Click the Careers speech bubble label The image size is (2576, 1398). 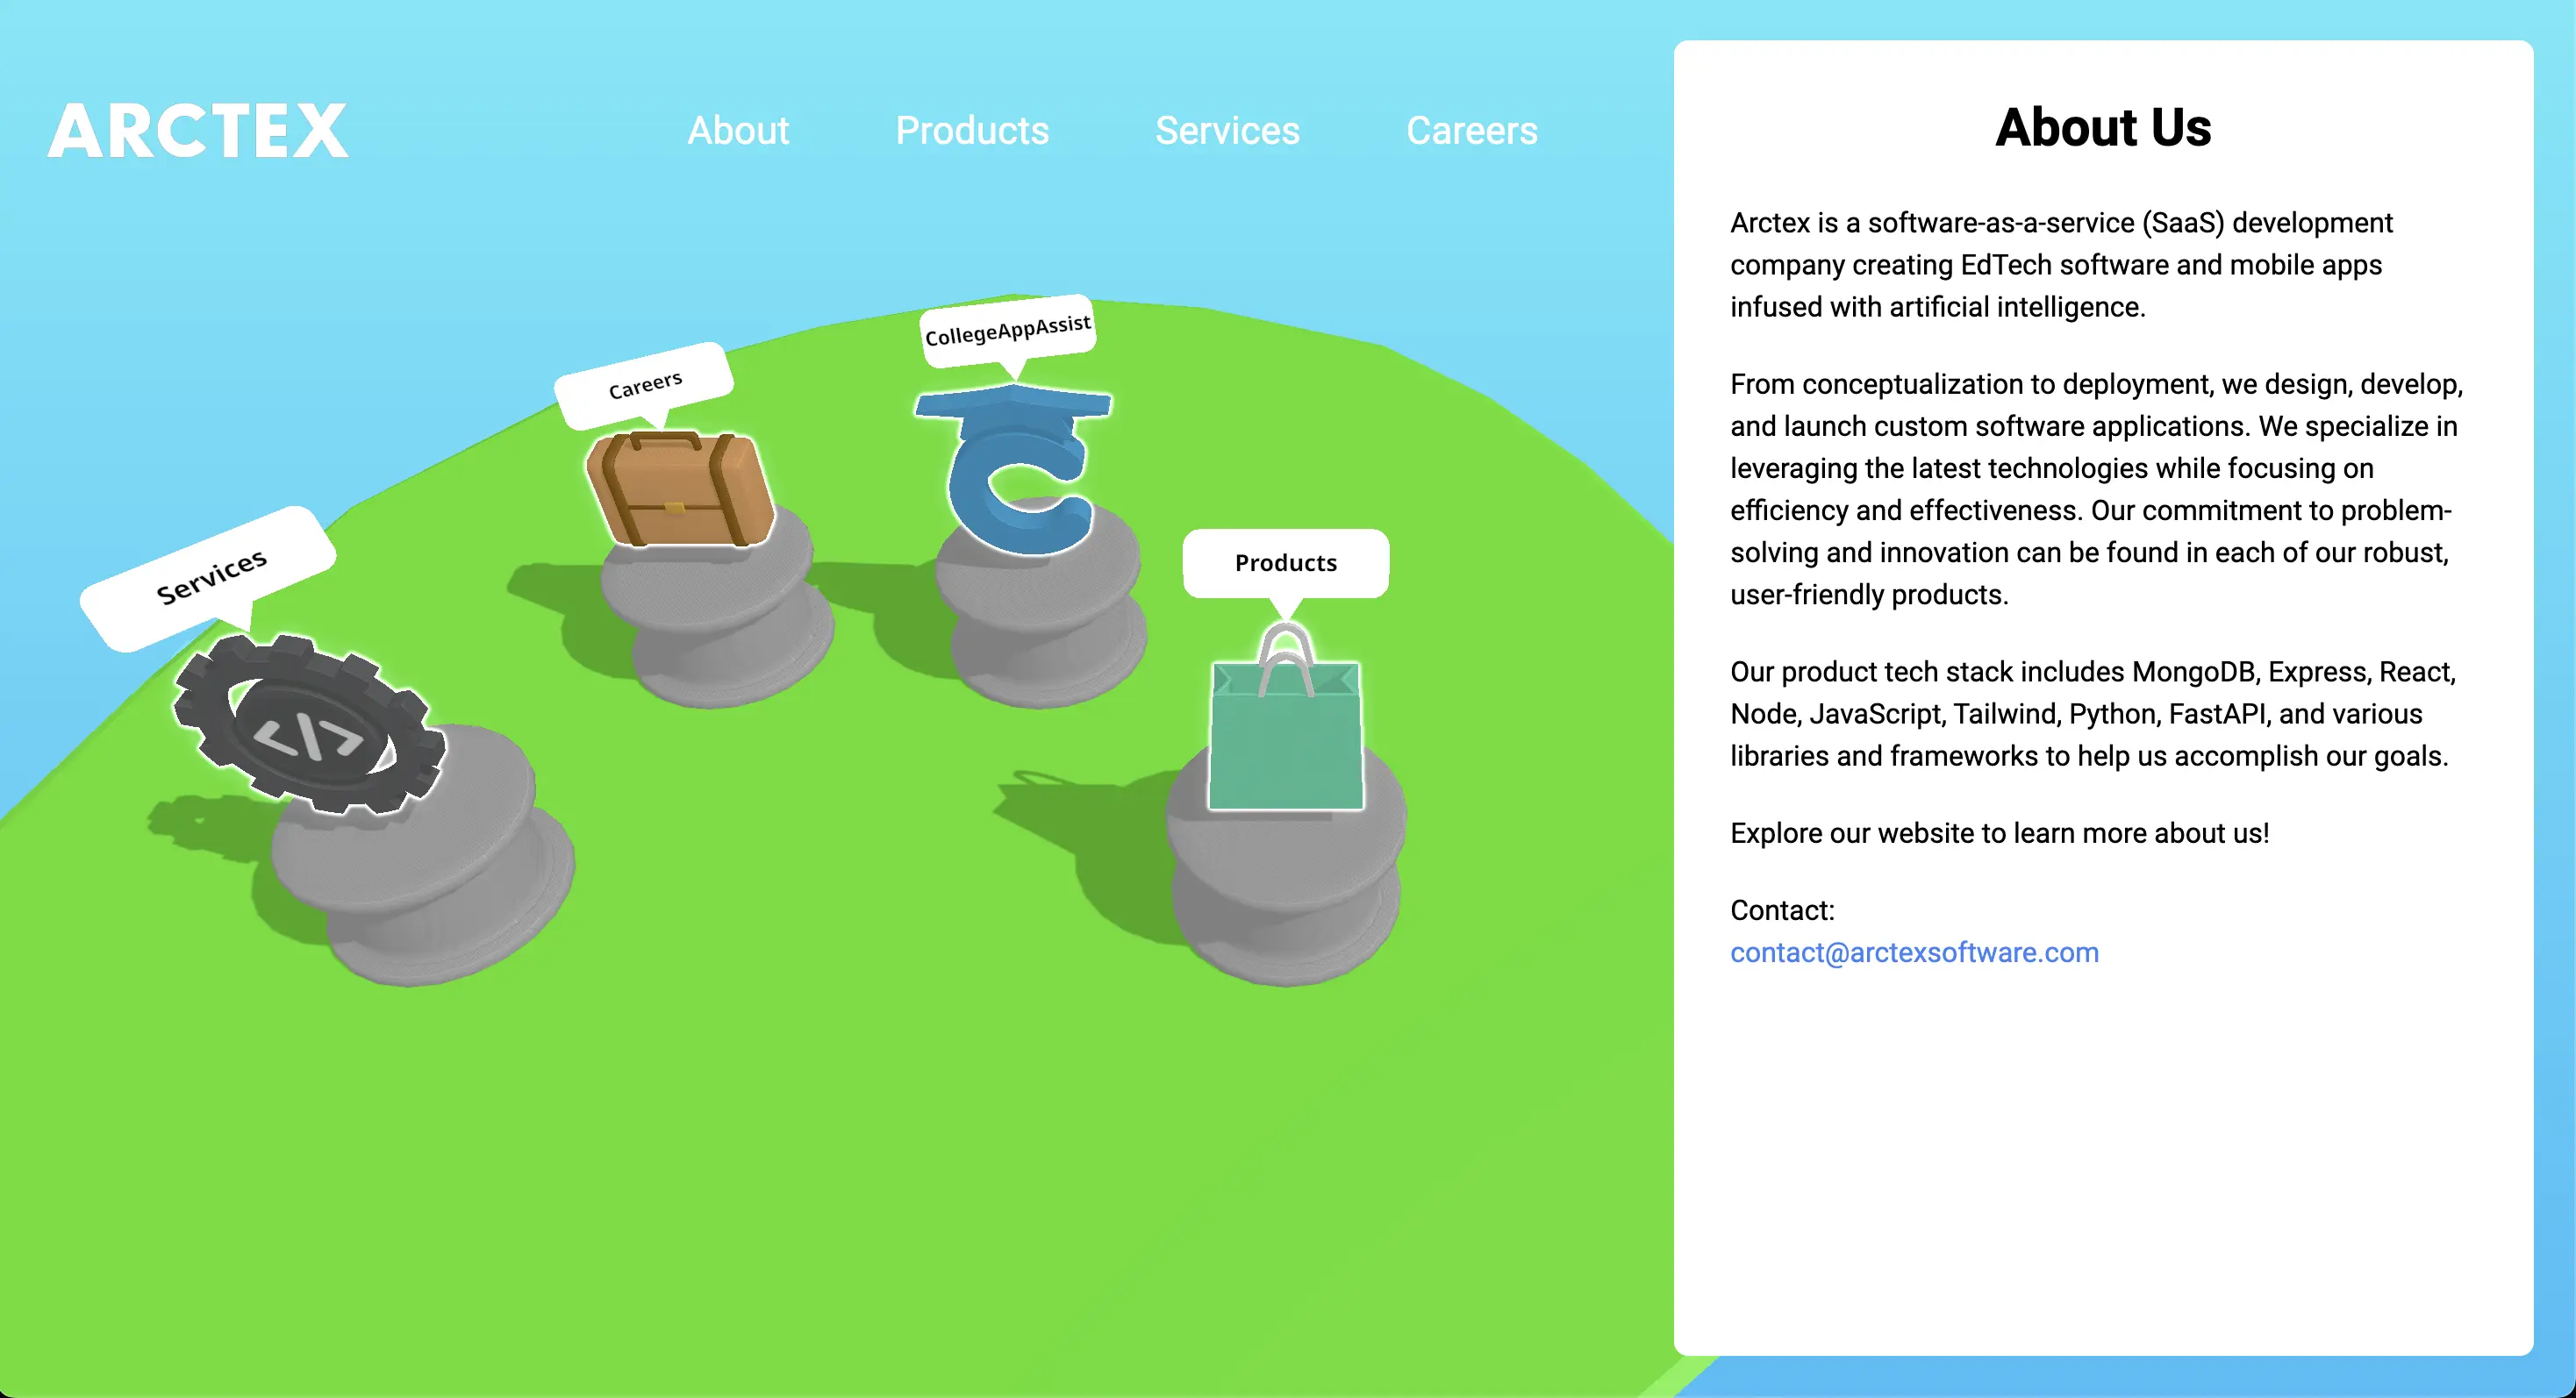(645, 385)
